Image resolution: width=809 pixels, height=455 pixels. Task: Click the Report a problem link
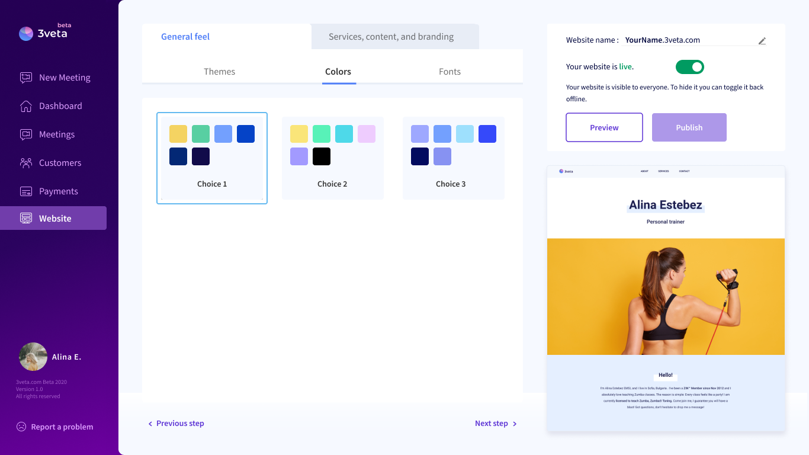pyautogui.click(x=62, y=427)
